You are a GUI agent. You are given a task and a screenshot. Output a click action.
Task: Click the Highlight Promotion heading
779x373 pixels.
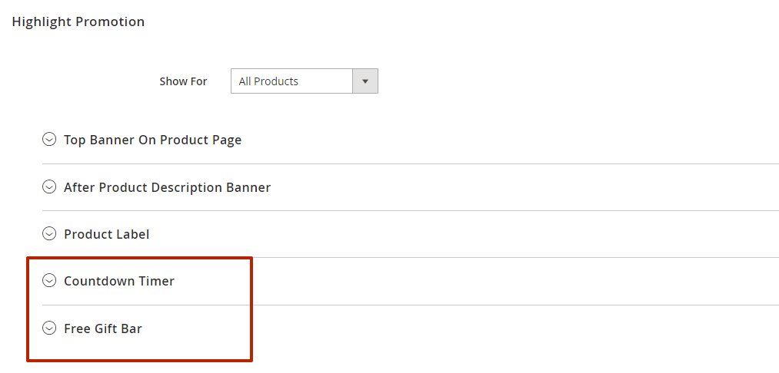point(78,21)
